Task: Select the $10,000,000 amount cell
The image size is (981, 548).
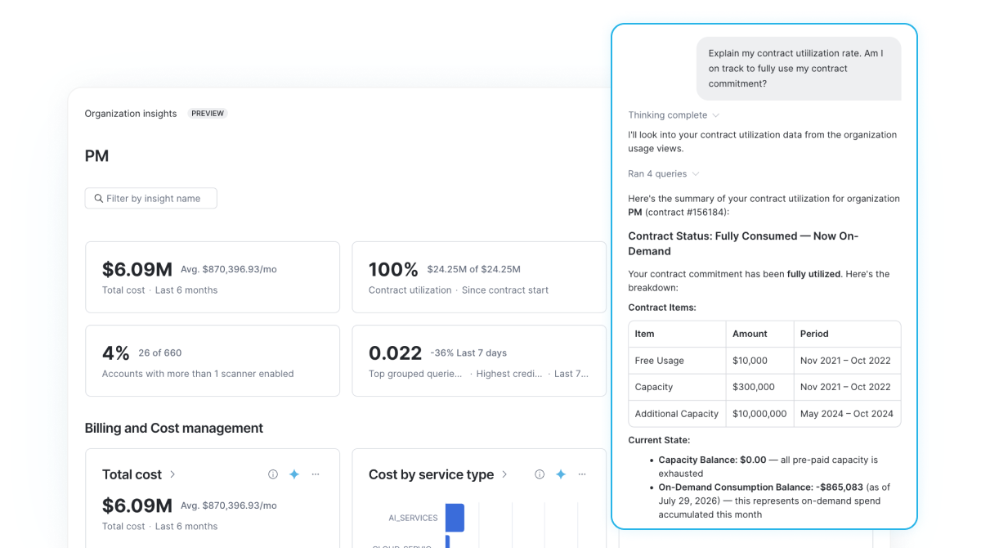Action: [x=759, y=413]
